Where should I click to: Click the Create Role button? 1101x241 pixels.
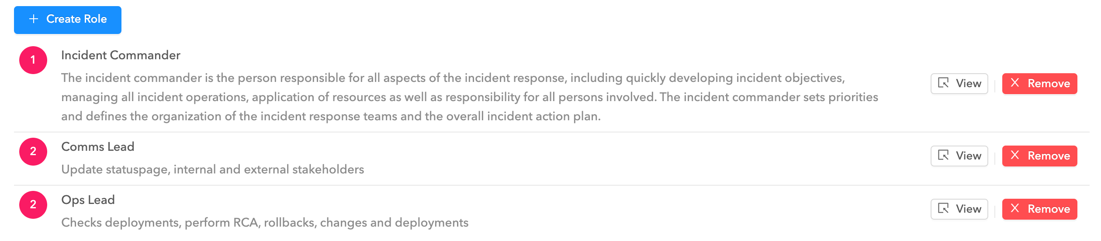pos(68,20)
